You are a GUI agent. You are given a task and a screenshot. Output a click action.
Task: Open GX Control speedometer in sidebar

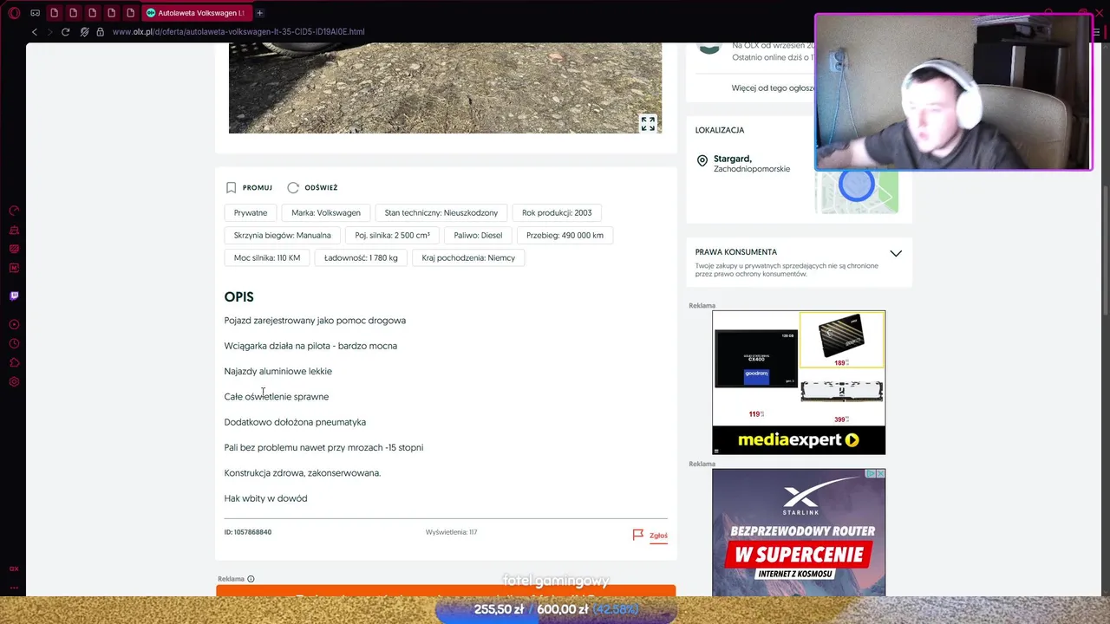click(x=14, y=211)
